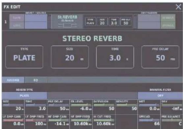The width and height of the screenshot is (183, 129).
Task: Toggle the upper green button beside DESTINATION
Action: pyautogui.click(x=168, y=18)
